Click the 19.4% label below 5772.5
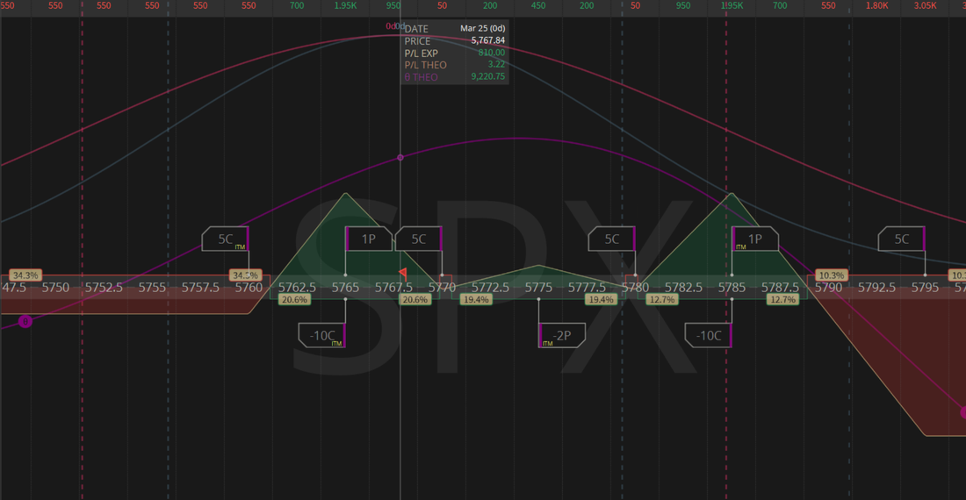966x500 pixels. point(476,299)
